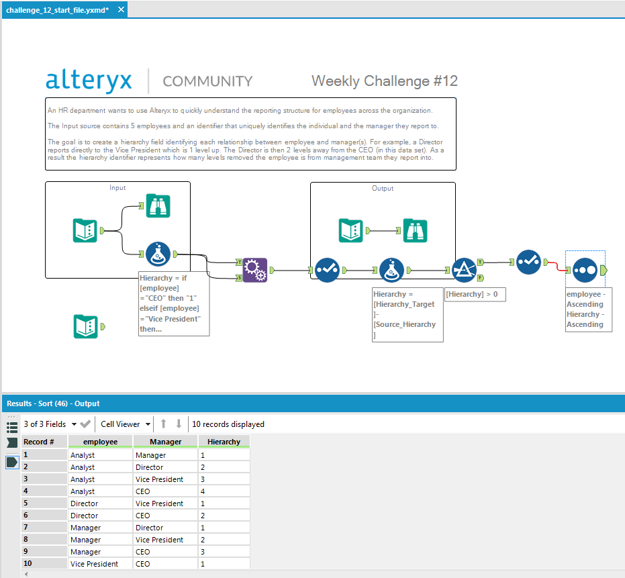Viewport: 625px width, 578px height.
Task: Click the Hierarchy_Target formula annotation
Action: pos(407,315)
